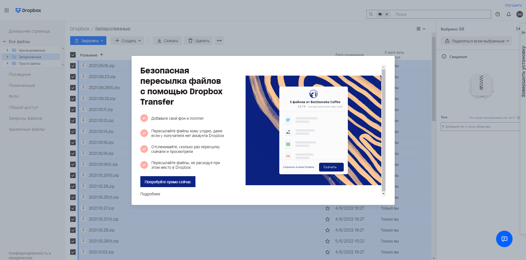Click the sort arrow next to Название
This screenshot has width=526, height=260.
coord(102,55)
